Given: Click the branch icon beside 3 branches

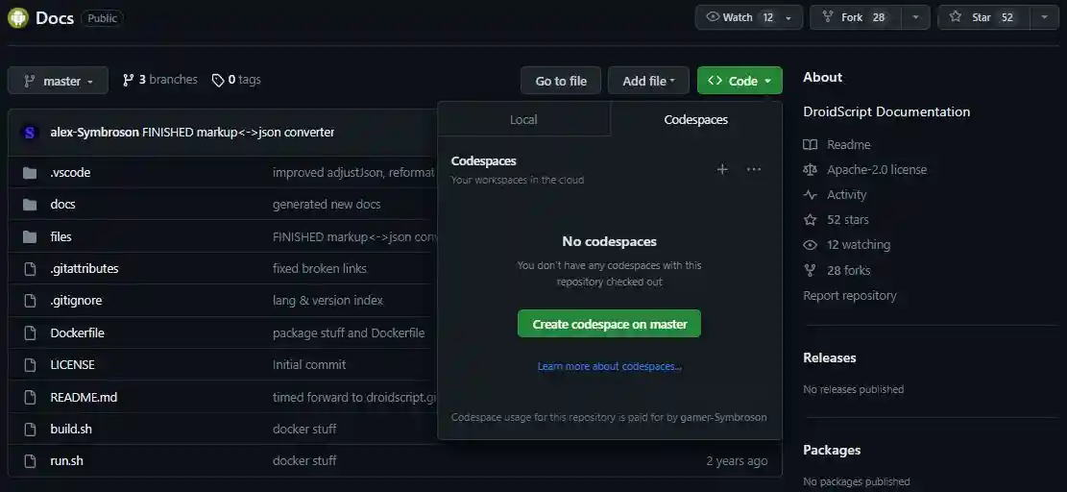Looking at the screenshot, I should [x=128, y=81].
